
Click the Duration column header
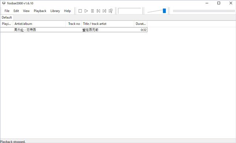tap(140, 24)
